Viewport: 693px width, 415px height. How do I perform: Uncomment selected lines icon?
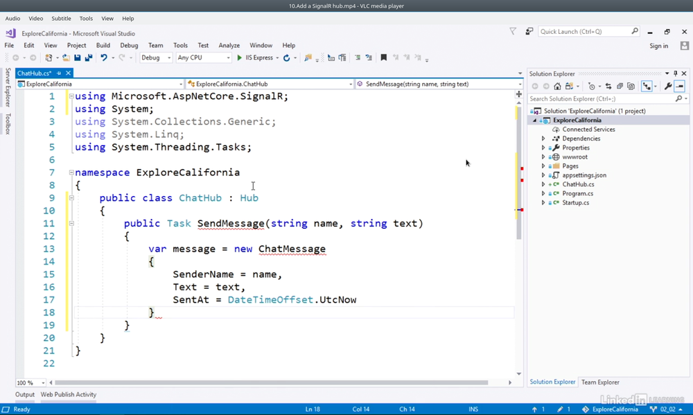369,58
